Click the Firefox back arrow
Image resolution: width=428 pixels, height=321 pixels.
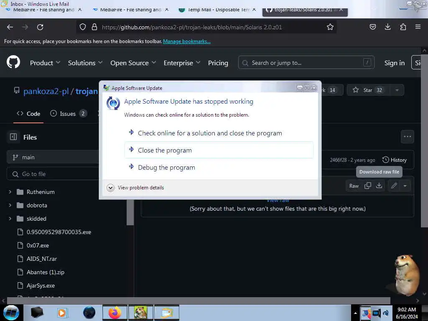tap(10, 27)
